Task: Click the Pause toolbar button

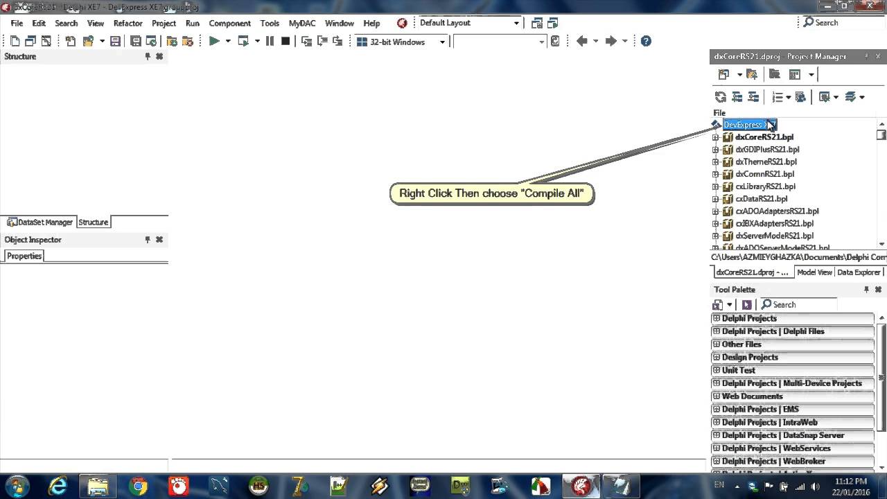Action: tap(270, 42)
